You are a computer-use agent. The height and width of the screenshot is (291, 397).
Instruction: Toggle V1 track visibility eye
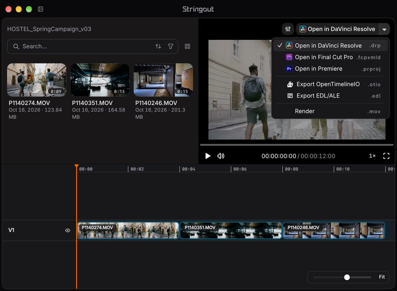tap(68, 230)
